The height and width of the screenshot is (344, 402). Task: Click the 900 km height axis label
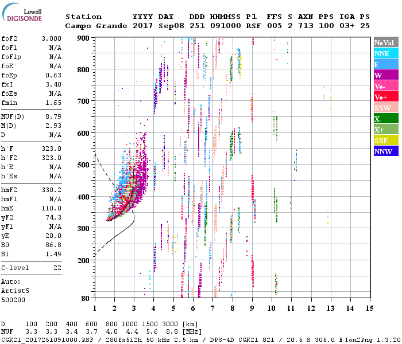tap(83, 38)
